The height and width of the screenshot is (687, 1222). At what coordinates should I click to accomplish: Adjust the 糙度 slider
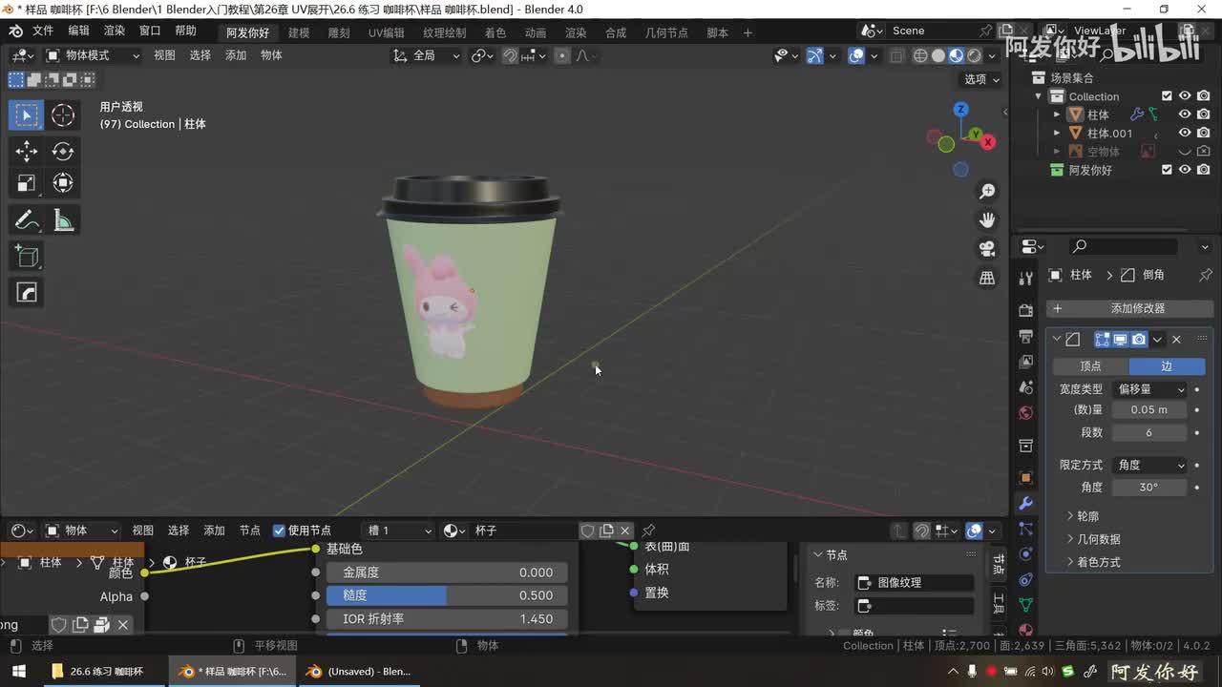pos(447,595)
